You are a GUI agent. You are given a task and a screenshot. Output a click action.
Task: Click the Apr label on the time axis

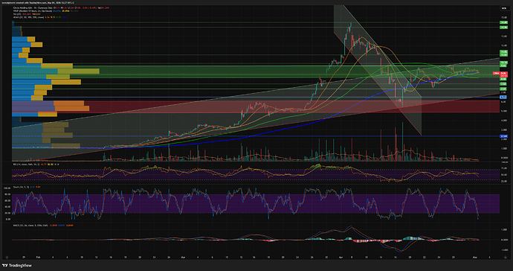[x=341, y=258]
